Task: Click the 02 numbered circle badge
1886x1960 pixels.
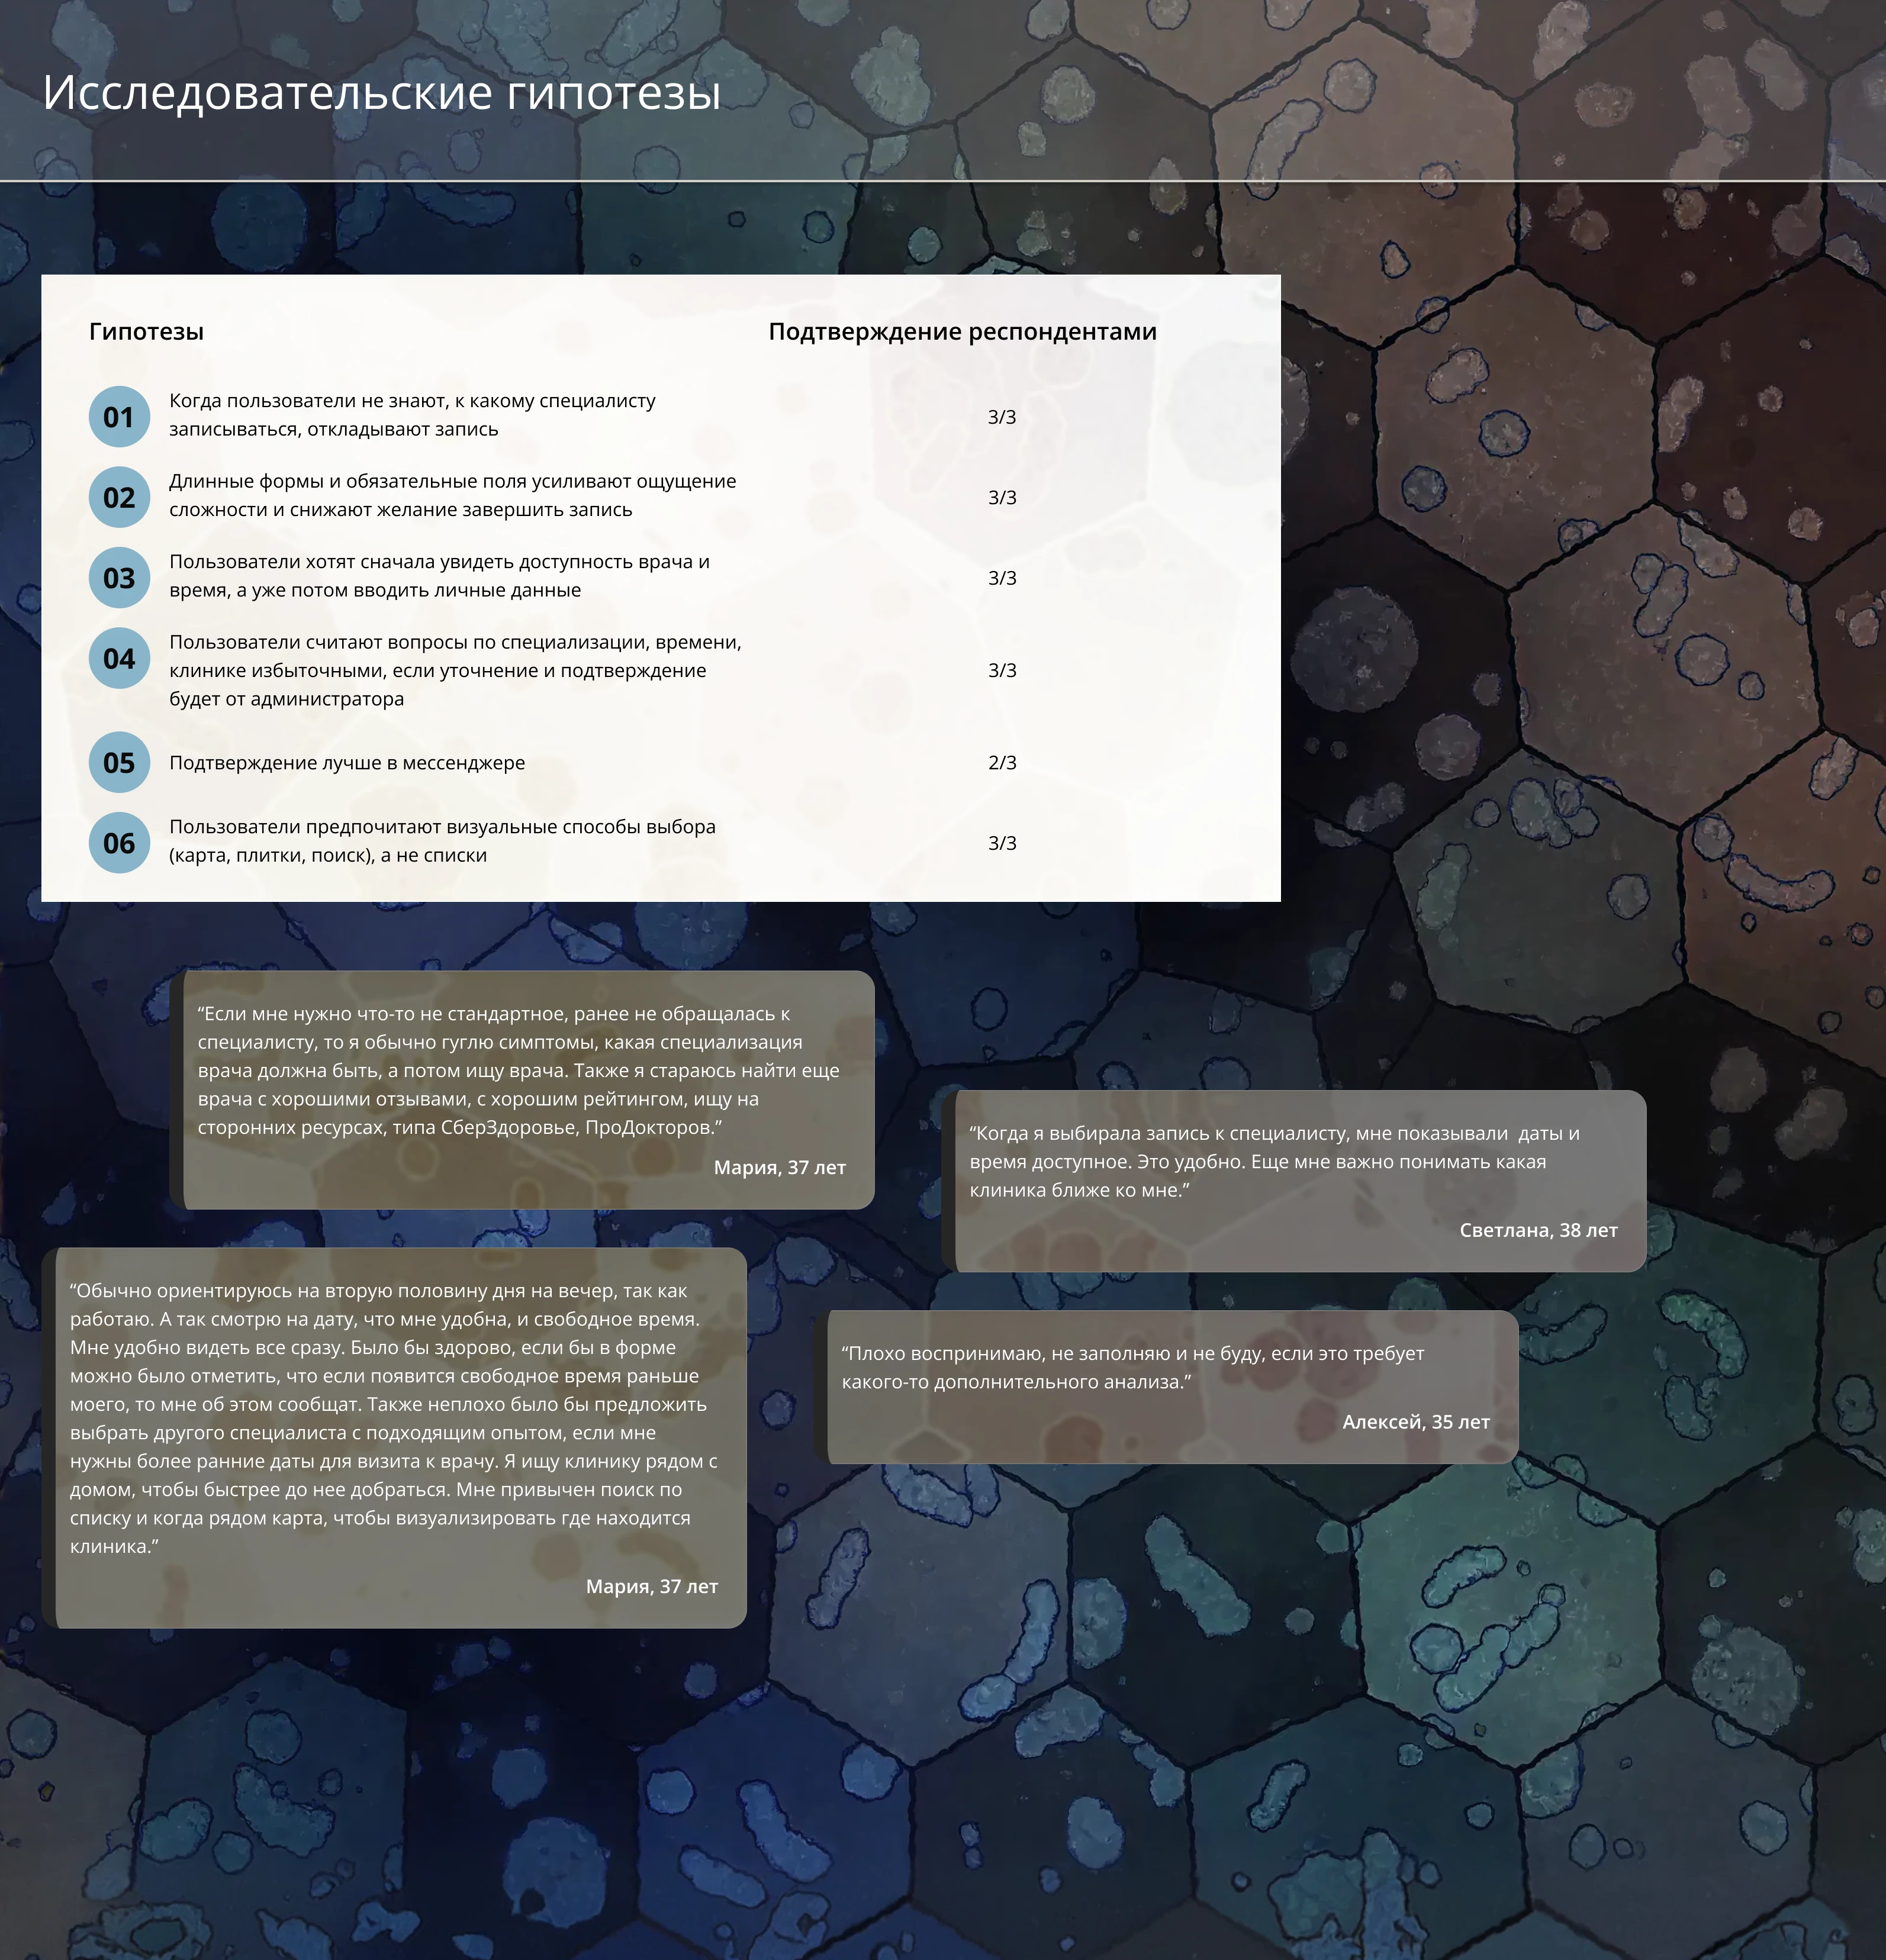Action: (x=119, y=497)
